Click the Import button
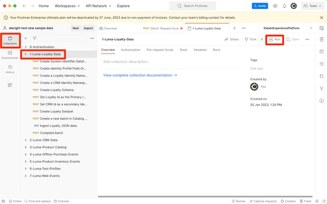 coord(89,28)
